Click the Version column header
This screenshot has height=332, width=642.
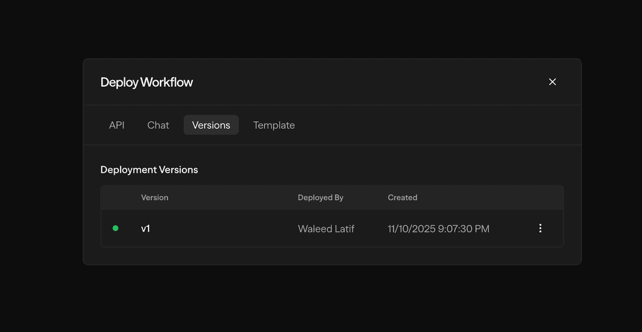155,198
